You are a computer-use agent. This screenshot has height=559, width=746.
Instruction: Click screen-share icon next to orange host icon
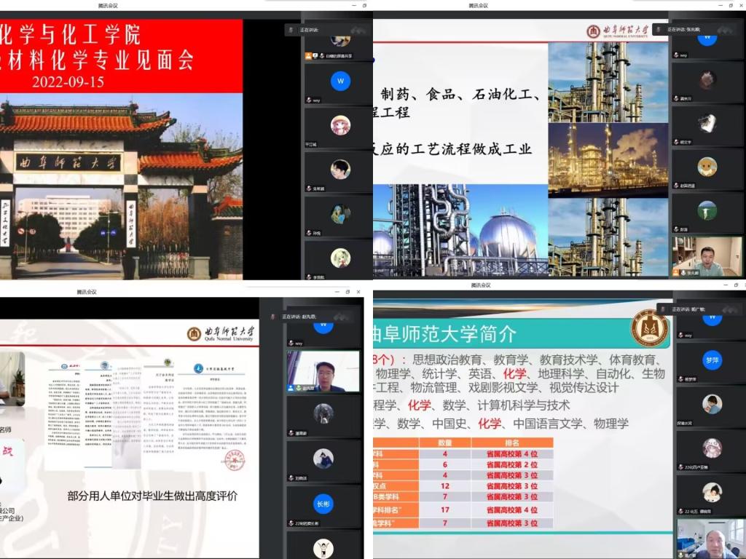point(316,56)
